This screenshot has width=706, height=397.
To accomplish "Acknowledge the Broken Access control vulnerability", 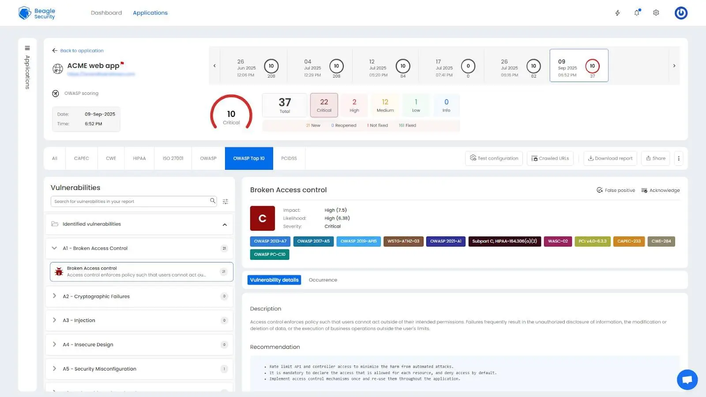I will pos(660,190).
